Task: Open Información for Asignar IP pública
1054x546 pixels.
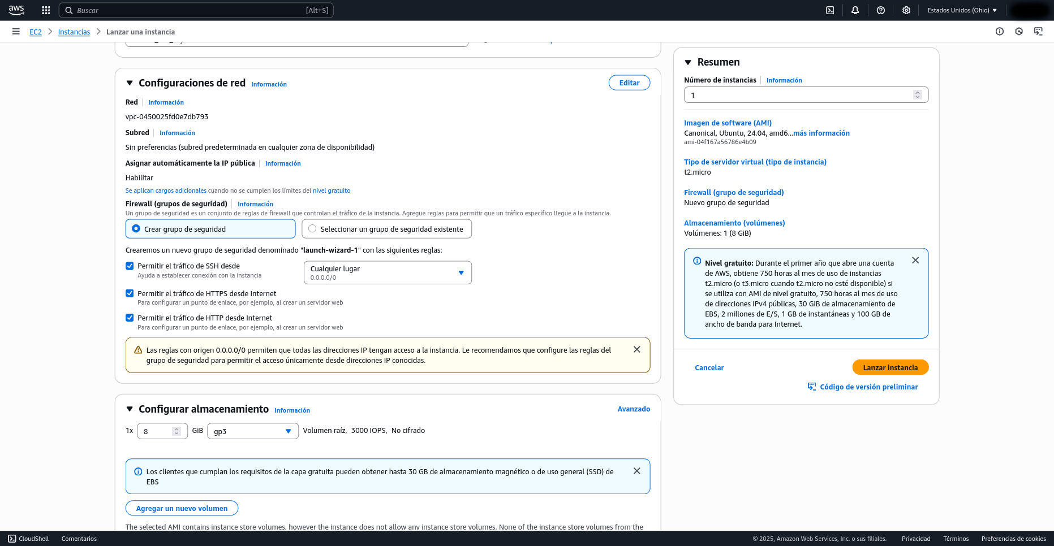Action: click(x=283, y=163)
